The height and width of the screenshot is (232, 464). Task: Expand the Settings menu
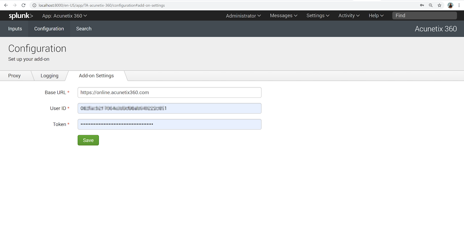tap(318, 16)
